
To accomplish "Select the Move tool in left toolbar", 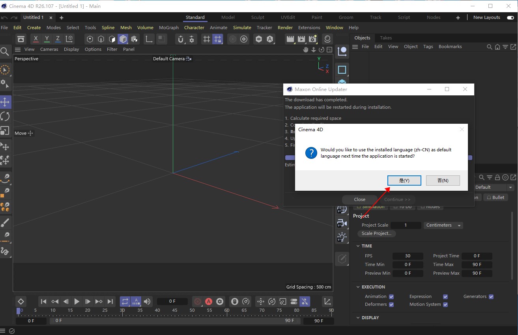I will [x=5, y=102].
